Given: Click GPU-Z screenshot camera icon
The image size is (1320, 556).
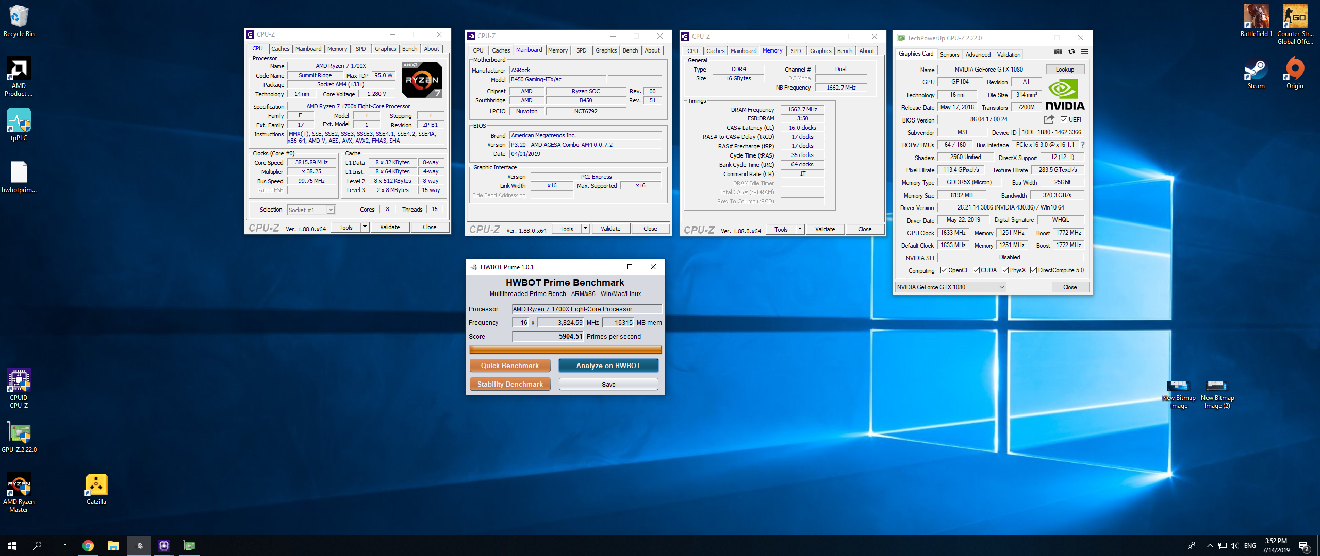Looking at the screenshot, I should [x=1058, y=51].
